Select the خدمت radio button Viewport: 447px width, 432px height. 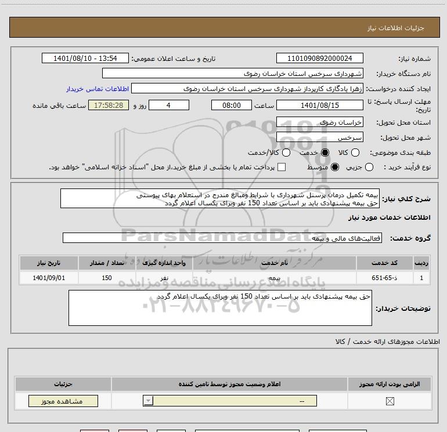pos(325,153)
